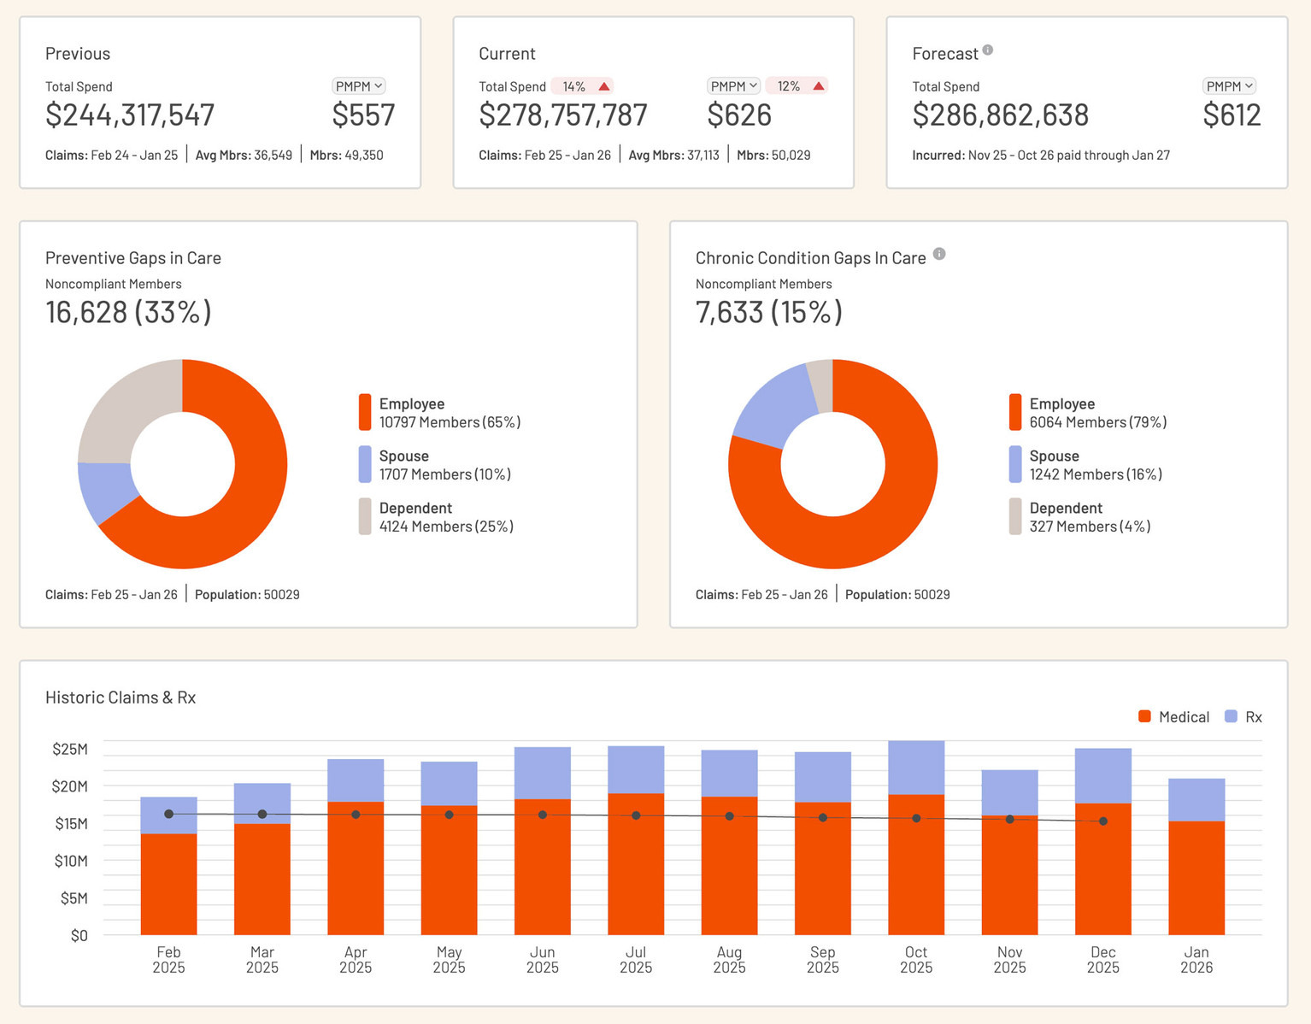The width and height of the screenshot is (1311, 1024).
Task: Click the 16,628 (33%) noncompliant value
Action: [128, 312]
